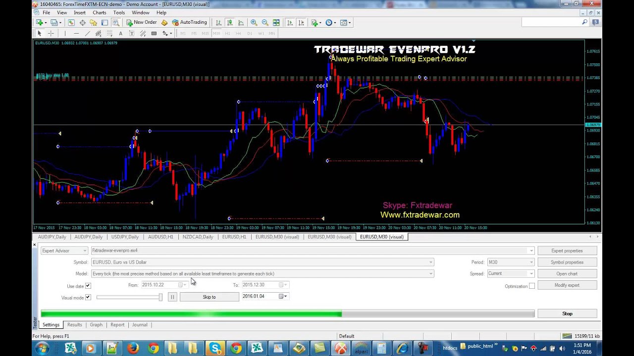Image resolution: width=634 pixels, height=356 pixels.
Task: Toggle the Terminal window icon
Action: point(105,22)
